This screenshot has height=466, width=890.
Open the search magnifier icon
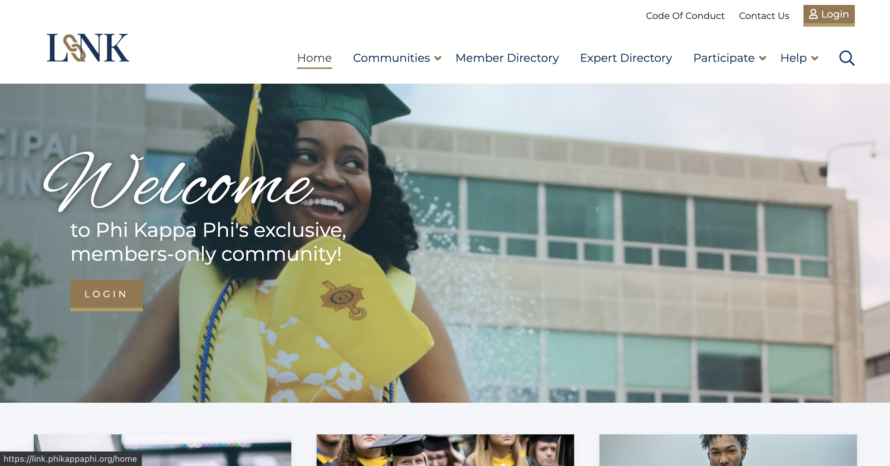pos(847,58)
